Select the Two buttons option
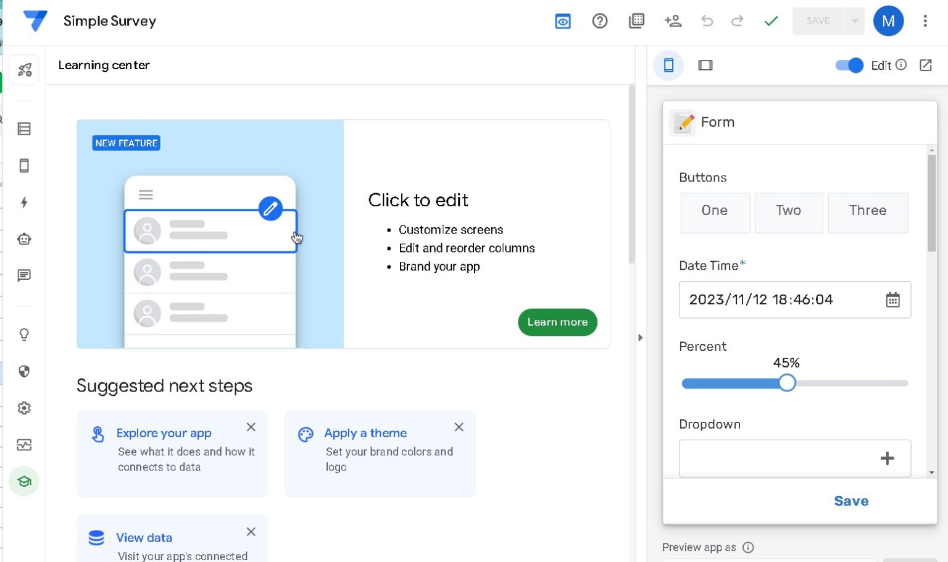 (788, 212)
